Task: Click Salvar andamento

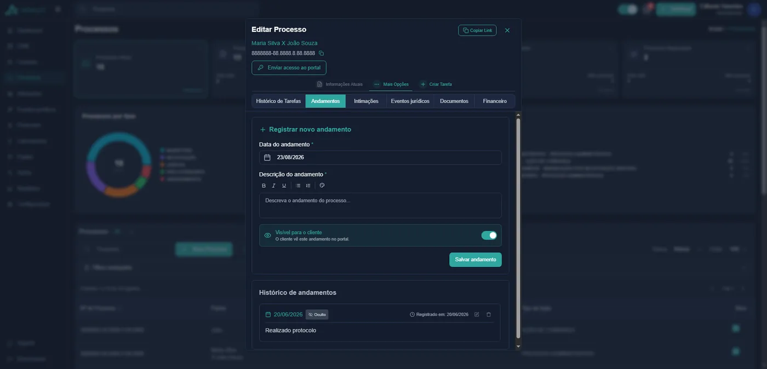Action: [x=476, y=260]
